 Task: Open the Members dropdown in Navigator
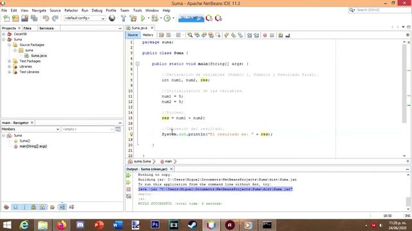30,129
